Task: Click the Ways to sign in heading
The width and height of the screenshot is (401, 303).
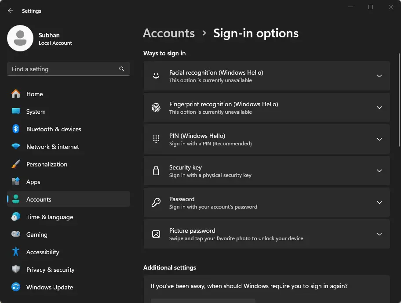Action: click(x=164, y=53)
